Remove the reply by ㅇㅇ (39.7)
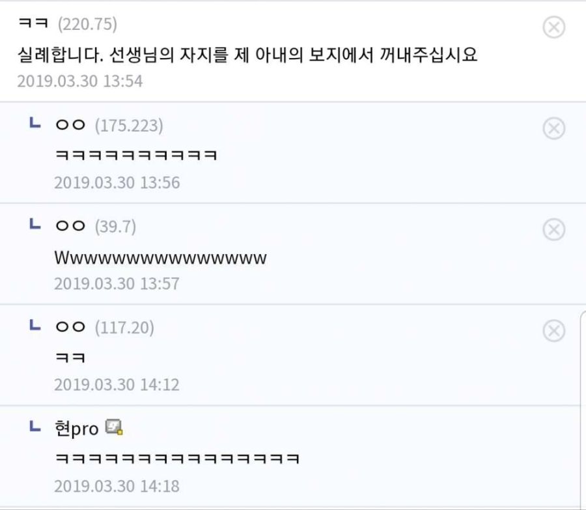 click(x=553, y=230)
